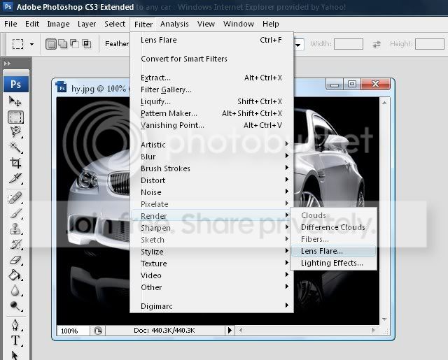The height and width of the screenshot is (360, 448).
Task: Click document vertical scrollbar down arrow
Action: (384, 319)
